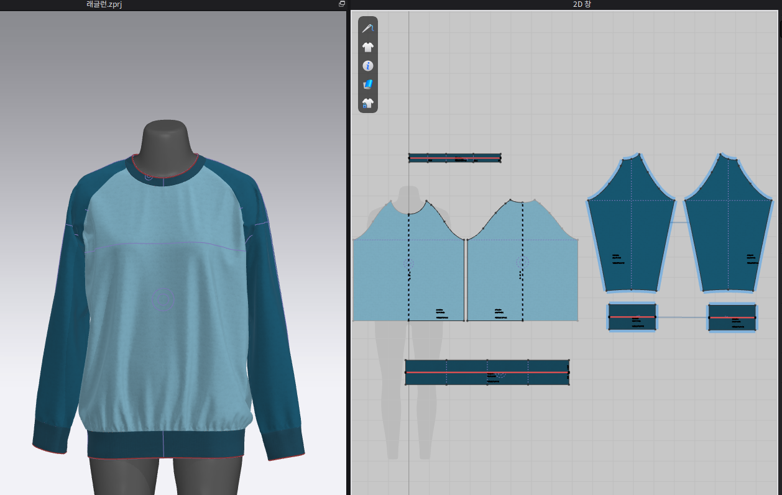Pick the right dark sleeve pattern
Screen dimensions: 782x495
click(x=728, y=242)
